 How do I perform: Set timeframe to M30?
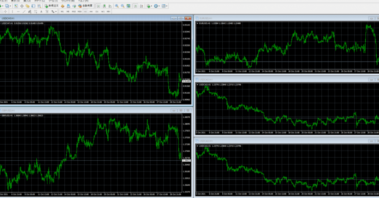click(80, 12)
